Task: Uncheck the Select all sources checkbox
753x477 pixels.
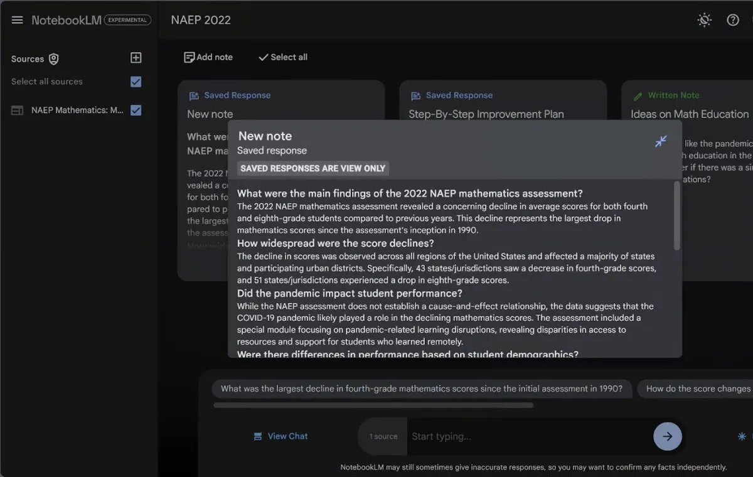Action: (x=136, y=82)
